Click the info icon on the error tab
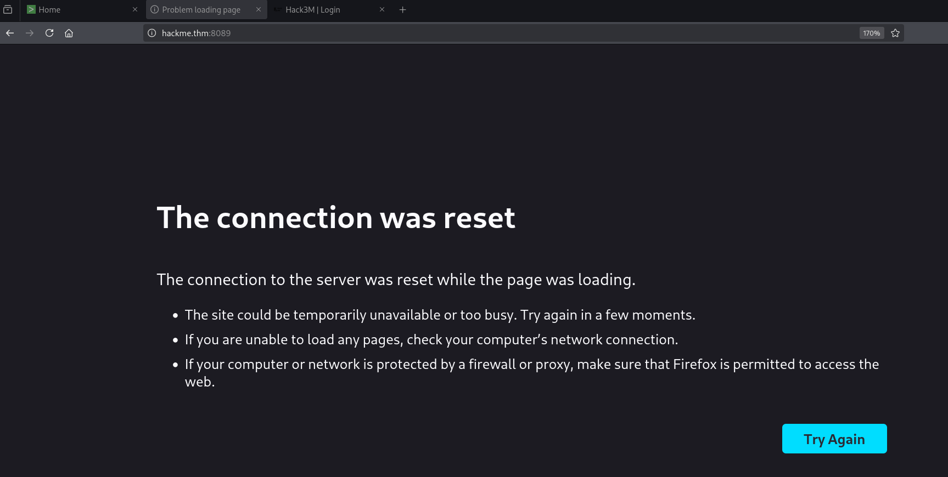Image resolution: width=948 pixels, height=477 pixels. [155, 10]
